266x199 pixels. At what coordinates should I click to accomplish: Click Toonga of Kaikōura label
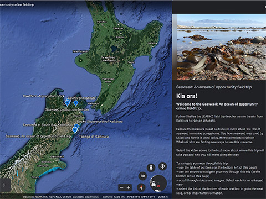coord(94,137)
